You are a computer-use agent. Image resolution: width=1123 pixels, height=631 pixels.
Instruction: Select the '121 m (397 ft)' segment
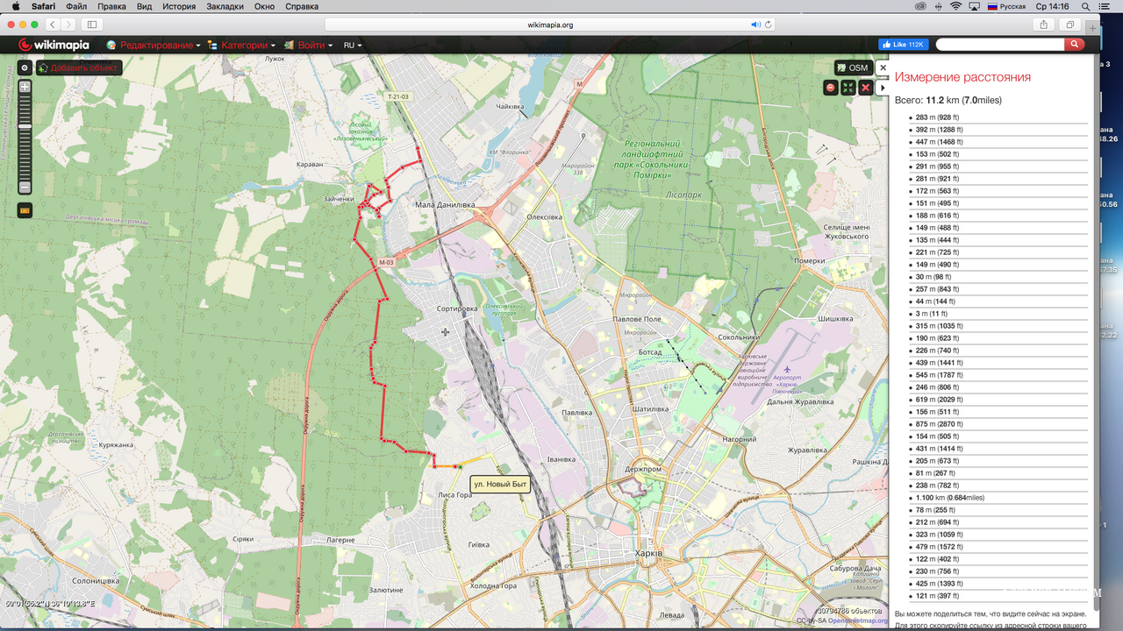click(x=937, y=596)
